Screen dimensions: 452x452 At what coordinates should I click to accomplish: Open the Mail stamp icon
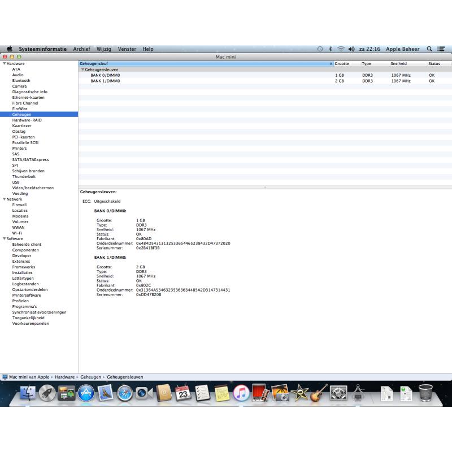pos(106,393)
